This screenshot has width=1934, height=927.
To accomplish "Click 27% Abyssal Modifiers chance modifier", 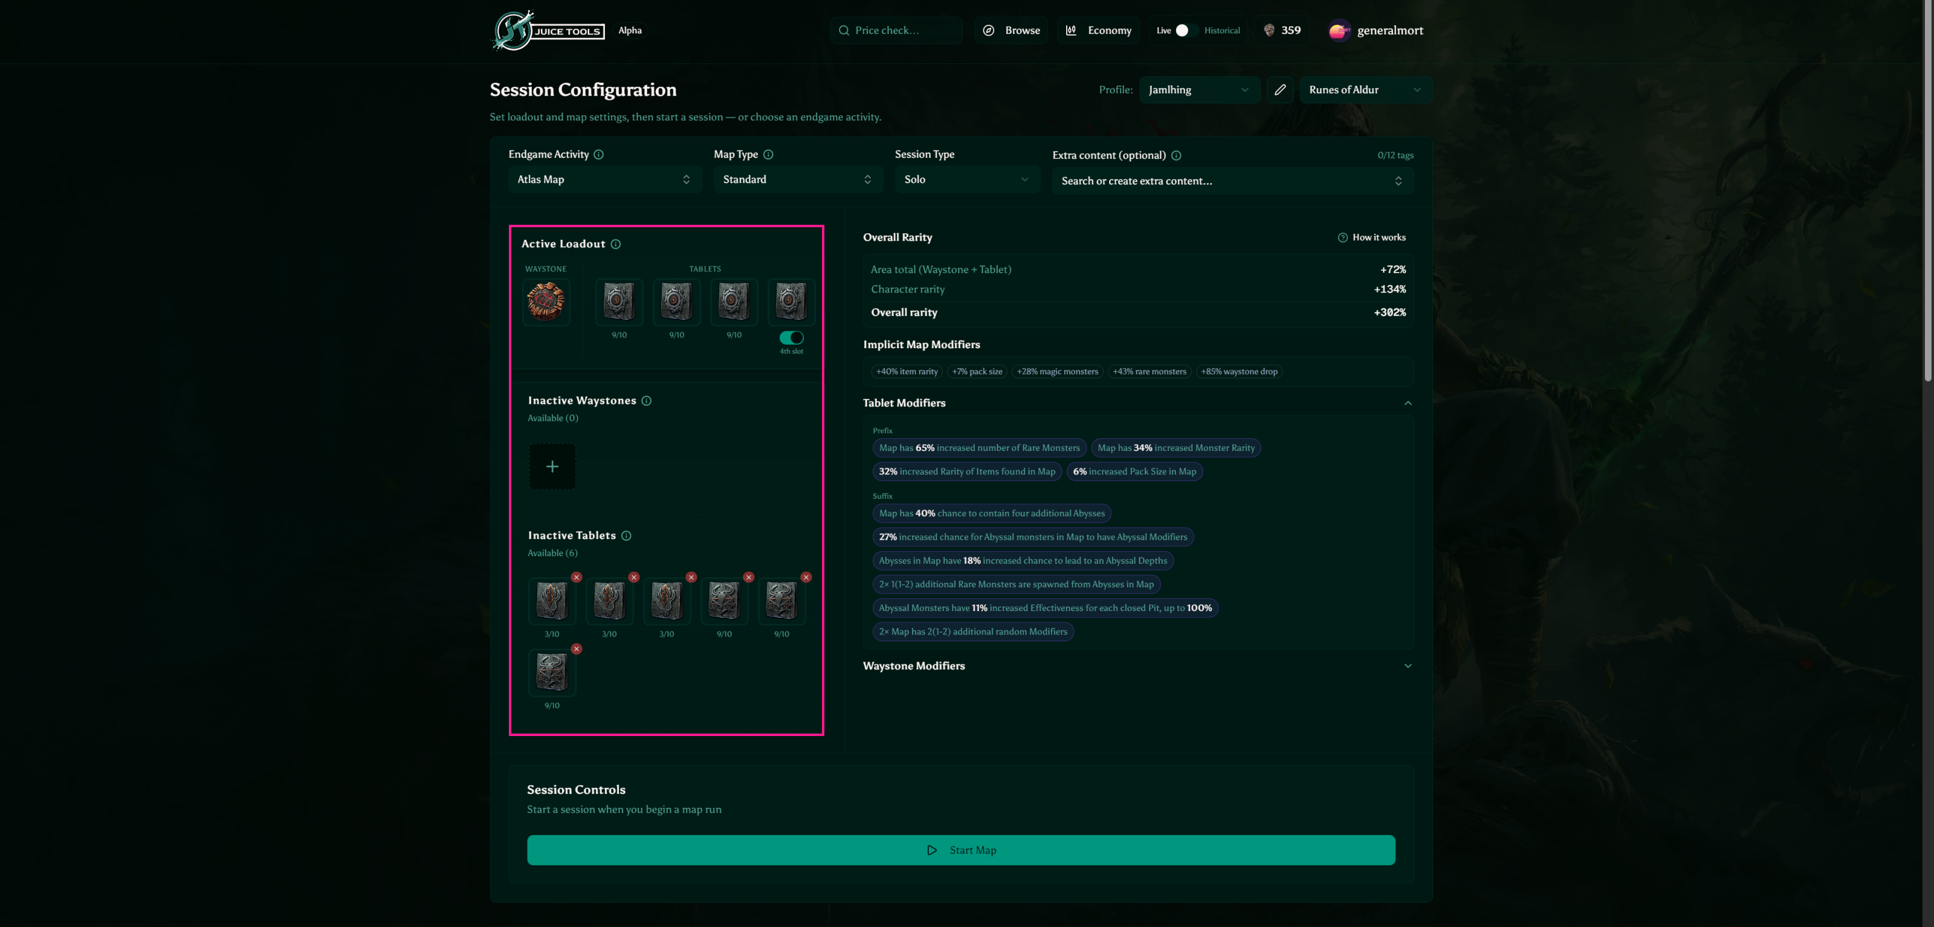I will (1033, 537).
